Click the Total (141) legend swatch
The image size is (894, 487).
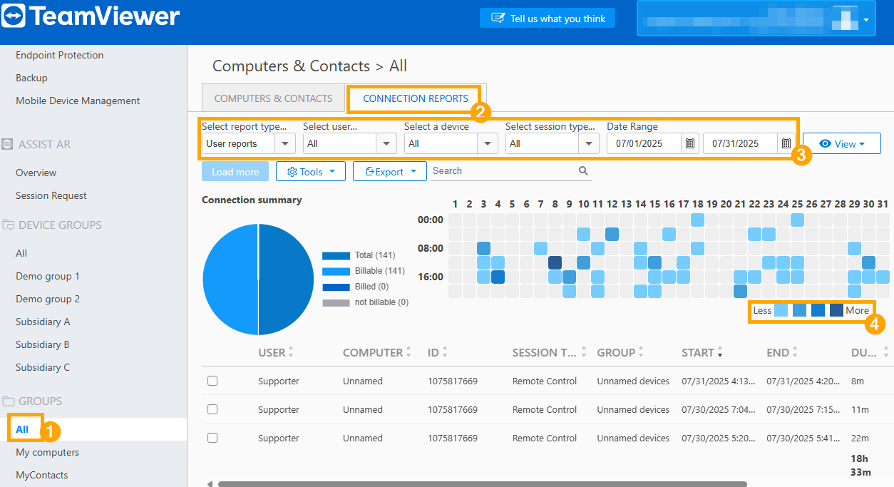pos(336,255)
